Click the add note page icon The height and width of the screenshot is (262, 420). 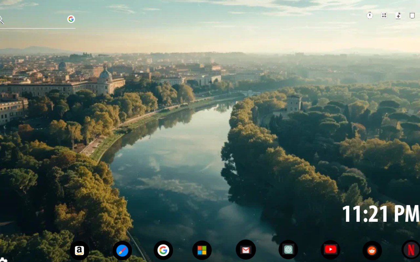point(398,15)
